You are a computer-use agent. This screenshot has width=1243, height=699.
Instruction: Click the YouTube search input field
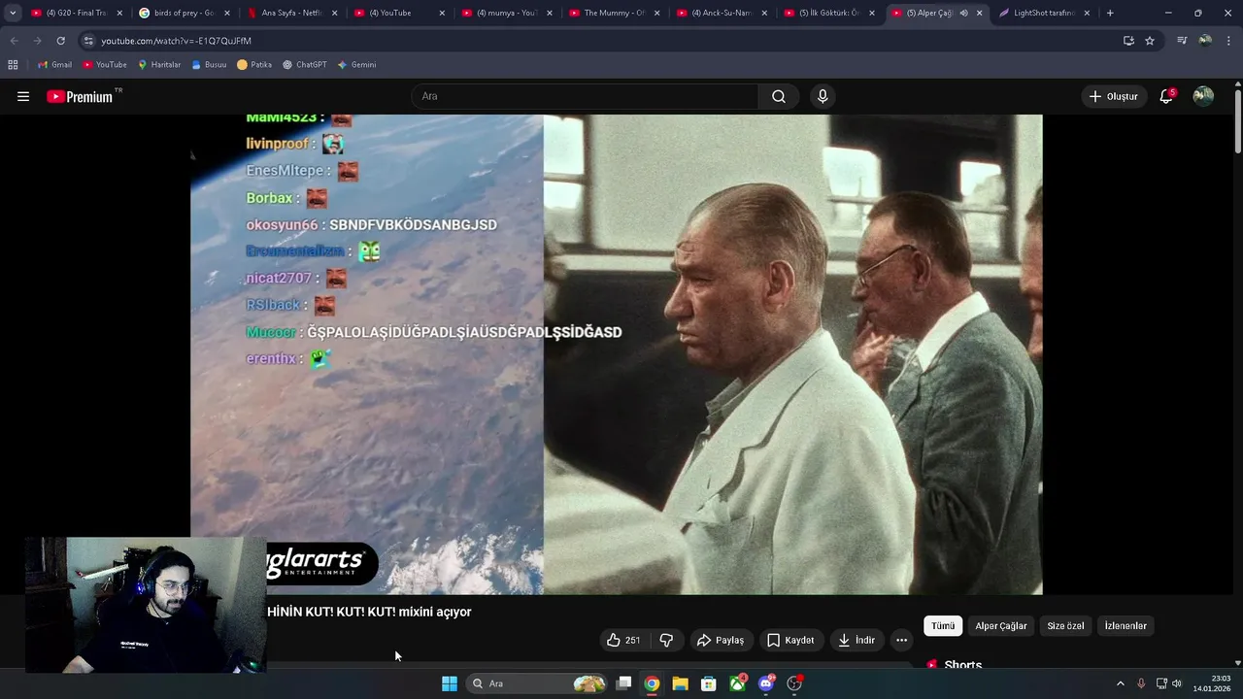click(x=585, y=96)
